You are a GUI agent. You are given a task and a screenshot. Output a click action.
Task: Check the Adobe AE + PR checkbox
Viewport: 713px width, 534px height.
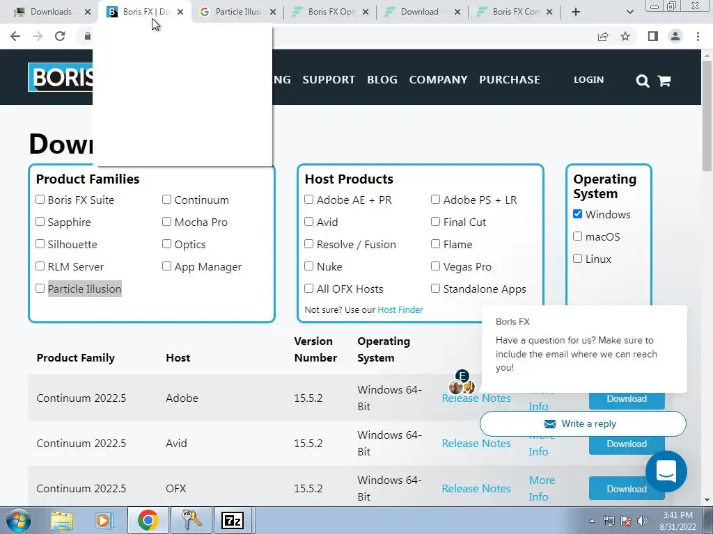point(308,200)
